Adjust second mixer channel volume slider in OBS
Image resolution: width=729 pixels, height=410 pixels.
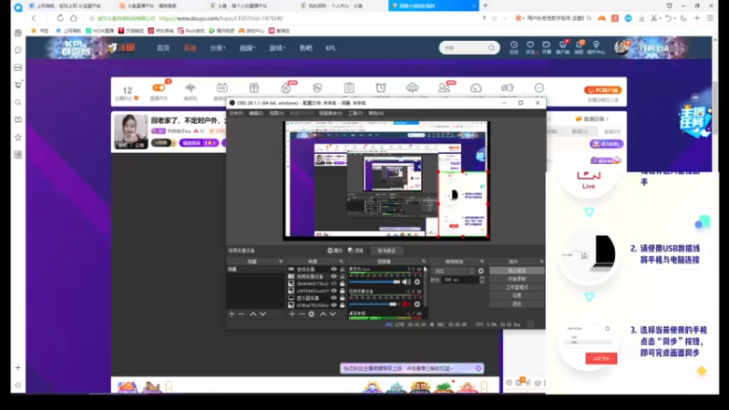pyautogui.click(x=375, y=304)
